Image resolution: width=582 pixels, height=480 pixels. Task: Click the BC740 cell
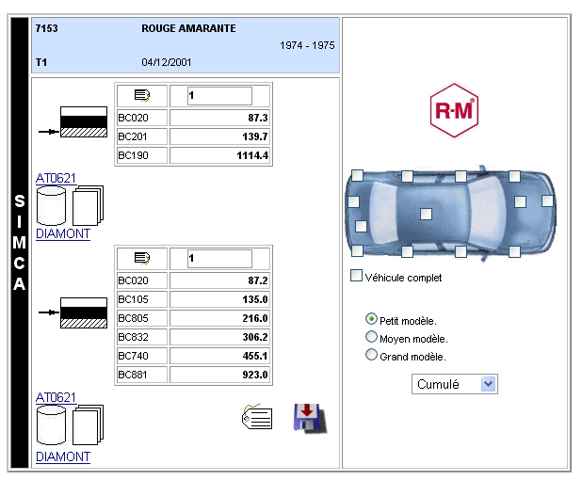click(142, 356)
